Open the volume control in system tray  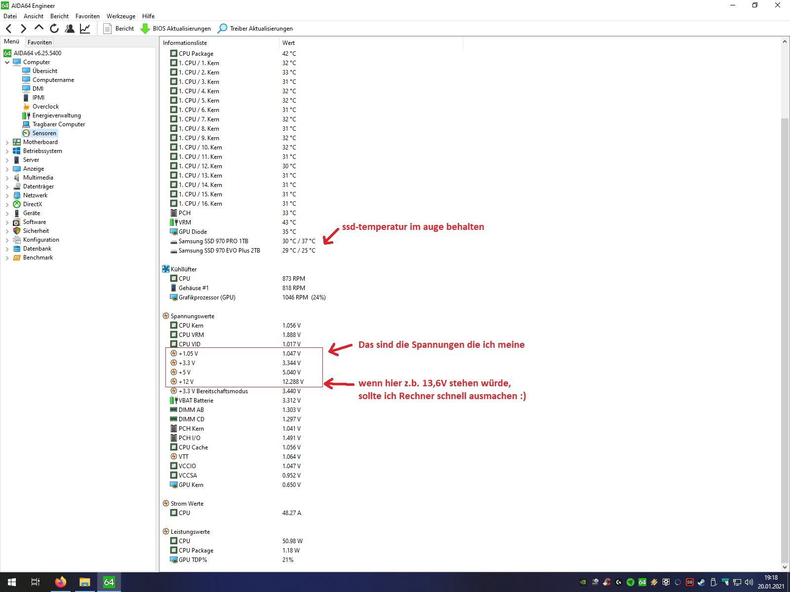(x=749, y=582)
